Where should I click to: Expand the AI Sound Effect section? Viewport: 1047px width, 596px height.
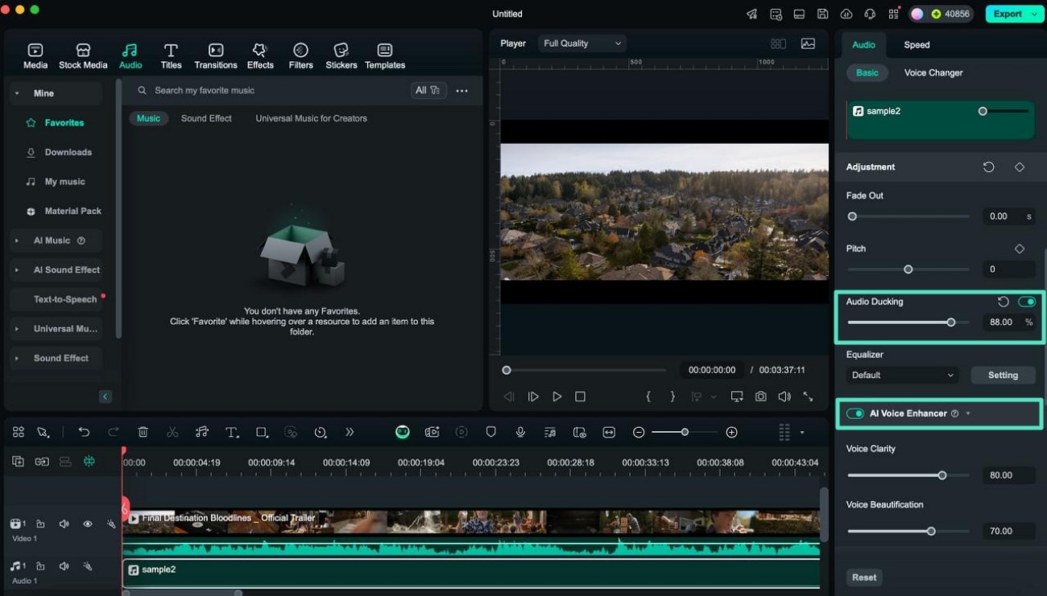pos(16,270)
